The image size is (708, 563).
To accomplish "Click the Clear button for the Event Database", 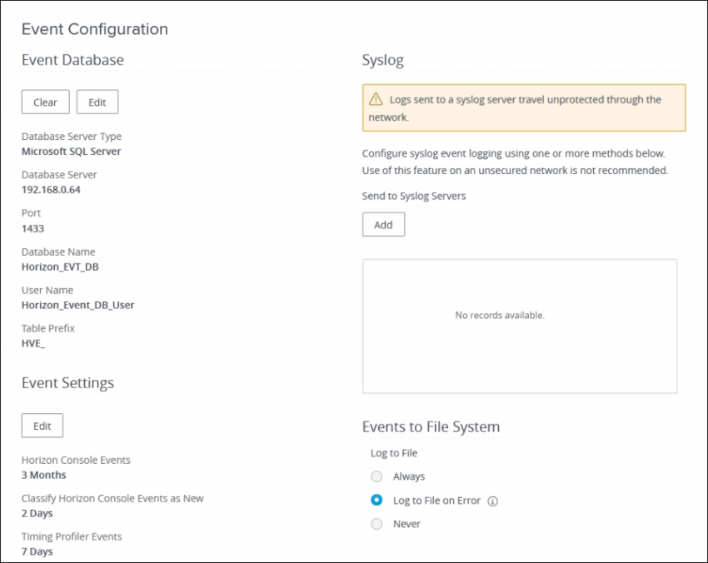I will pyautogui.click(x=45, y=102).
